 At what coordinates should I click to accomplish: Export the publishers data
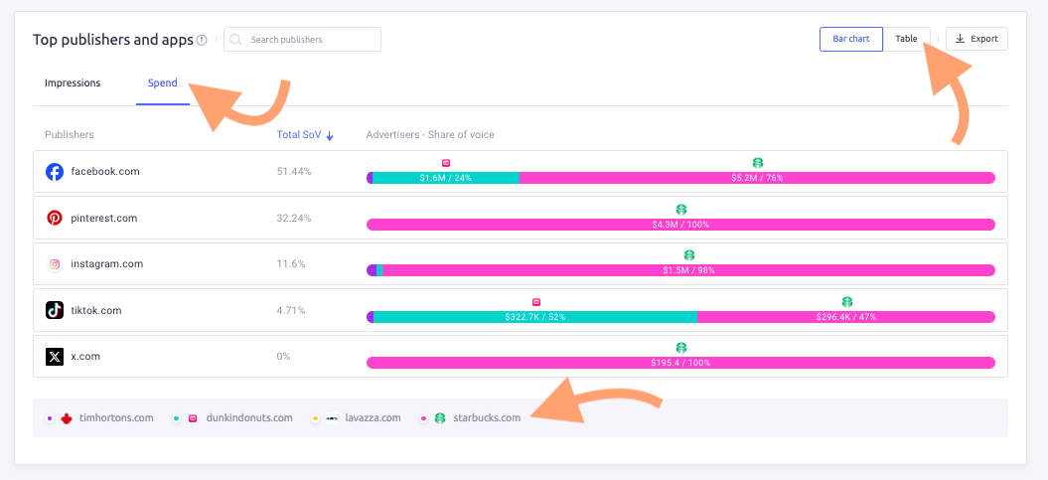(x=976, y=39)
